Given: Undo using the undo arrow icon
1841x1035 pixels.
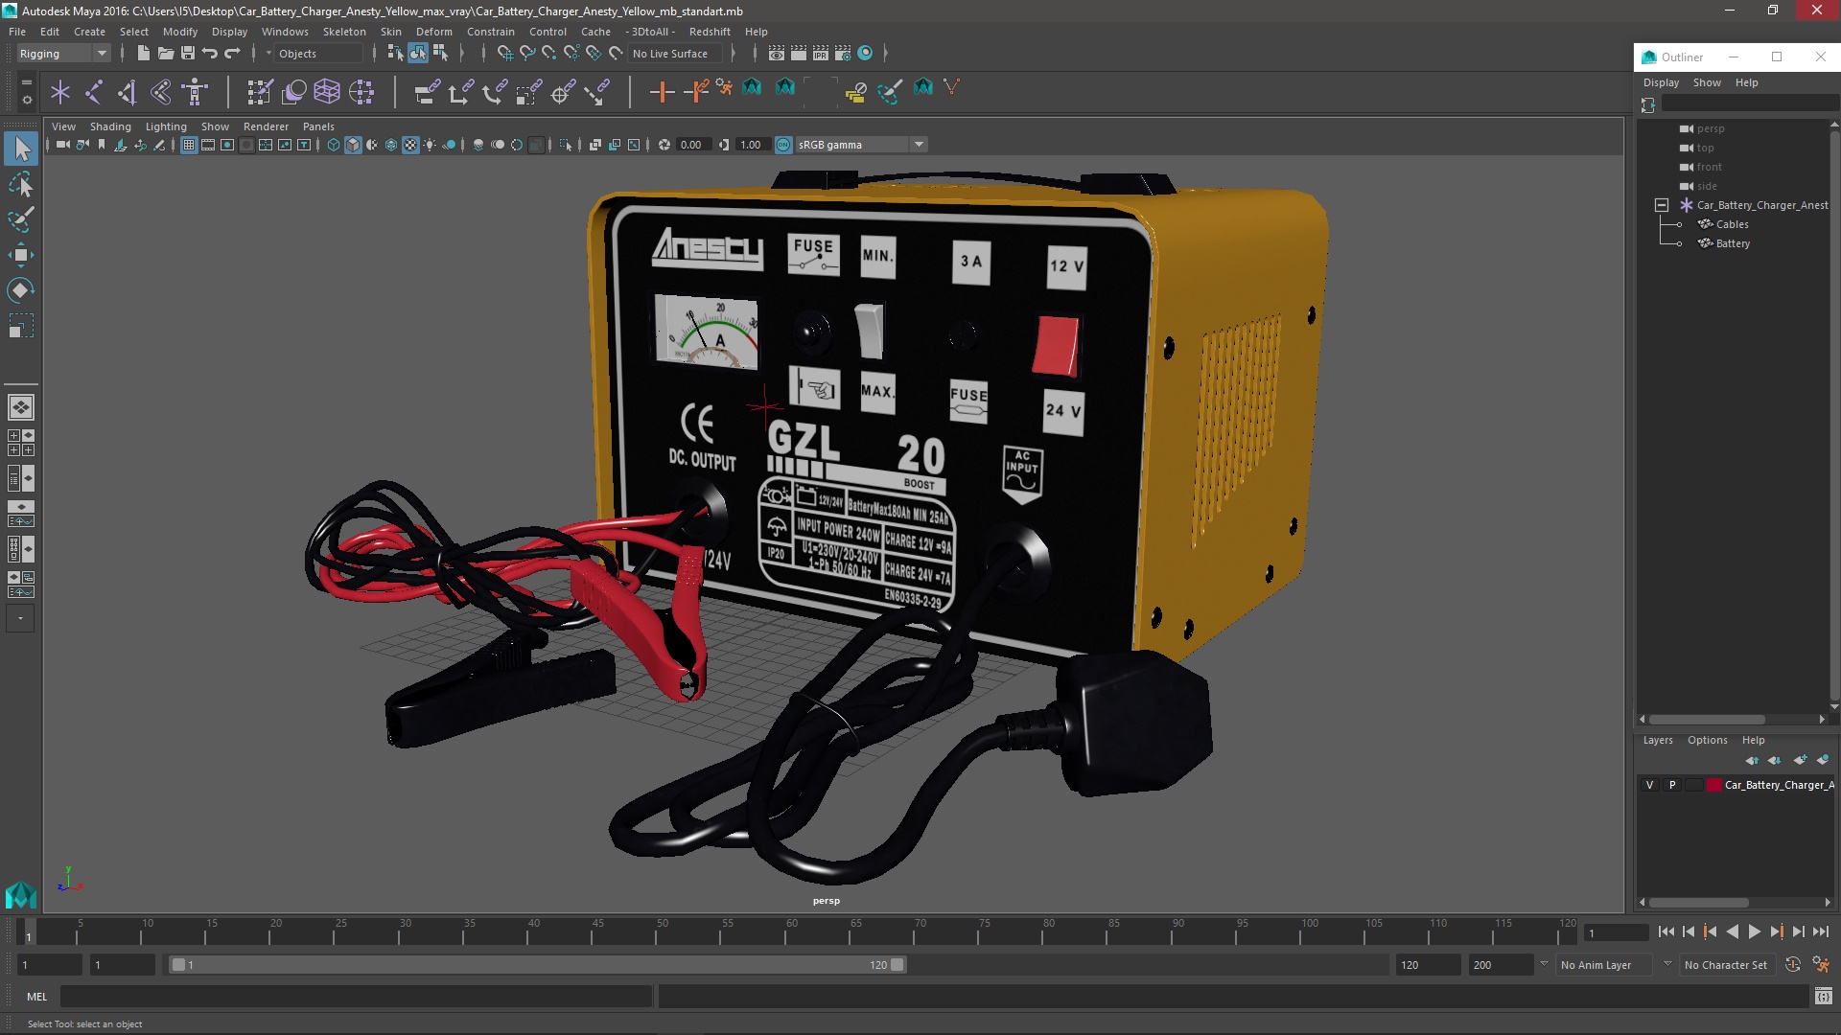Looking at the screenshot, I should click(210, 54).
